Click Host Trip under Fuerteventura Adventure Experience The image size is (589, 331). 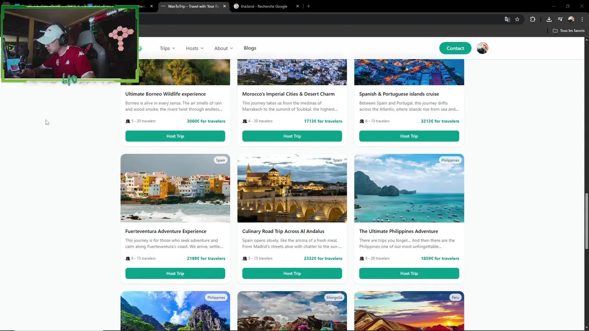point(175,274)
